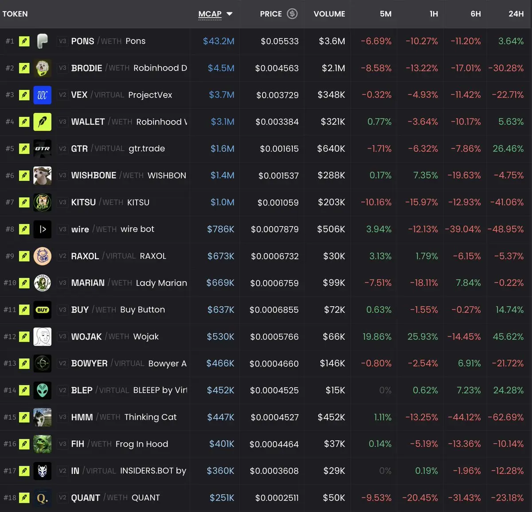Click RAXOL market cap $673K
Viewport: 532px width, 512px height.
click(x=221, y=256)
